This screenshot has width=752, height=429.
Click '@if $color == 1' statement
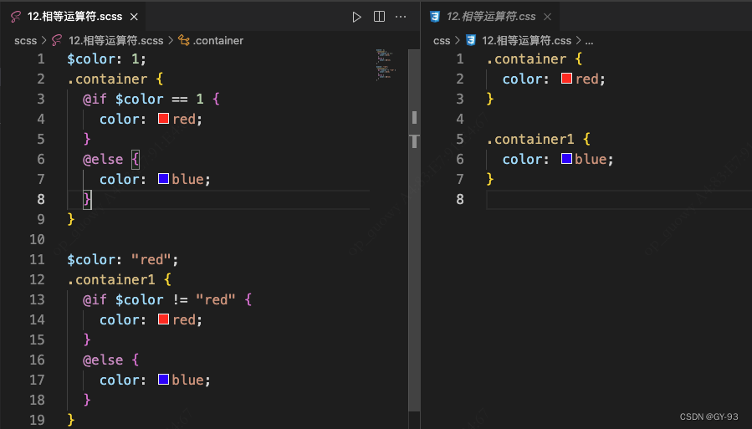point(143,99)
